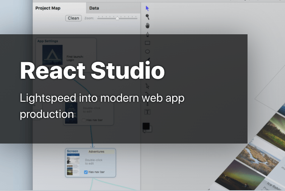The height and width of the screenshot is (191, 285).
Task: Click the Adventures screen name field
Action: pyautogui.click(x=101, y=151)
